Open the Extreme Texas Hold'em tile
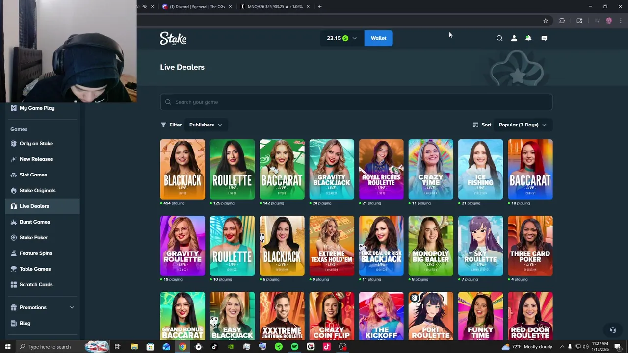Image resolution: width=628 pixels, height=353 pixels. tap(332, 246)
